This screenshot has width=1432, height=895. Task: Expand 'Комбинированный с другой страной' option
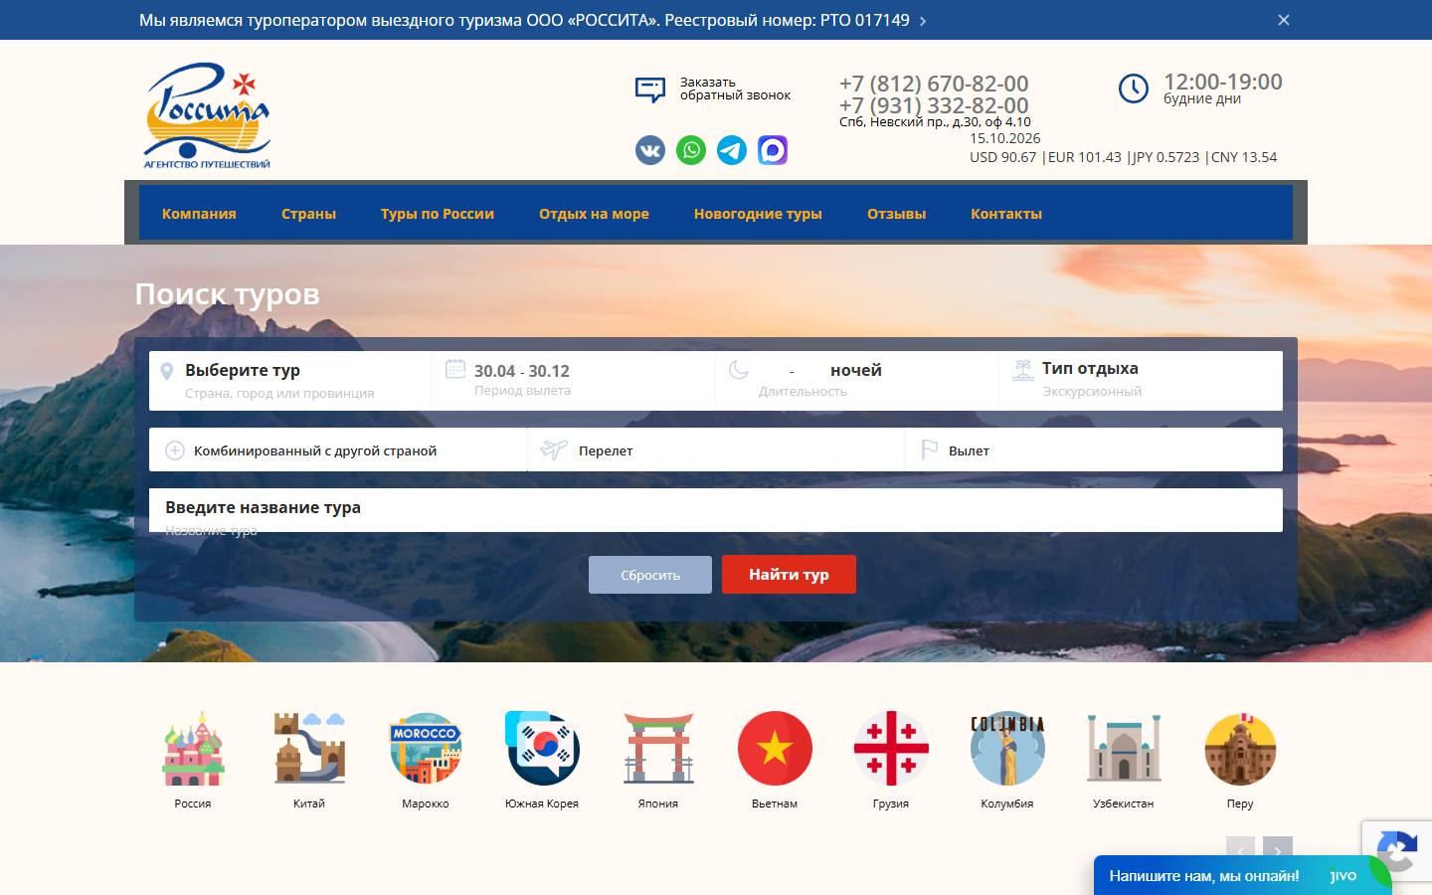point(338,450)
